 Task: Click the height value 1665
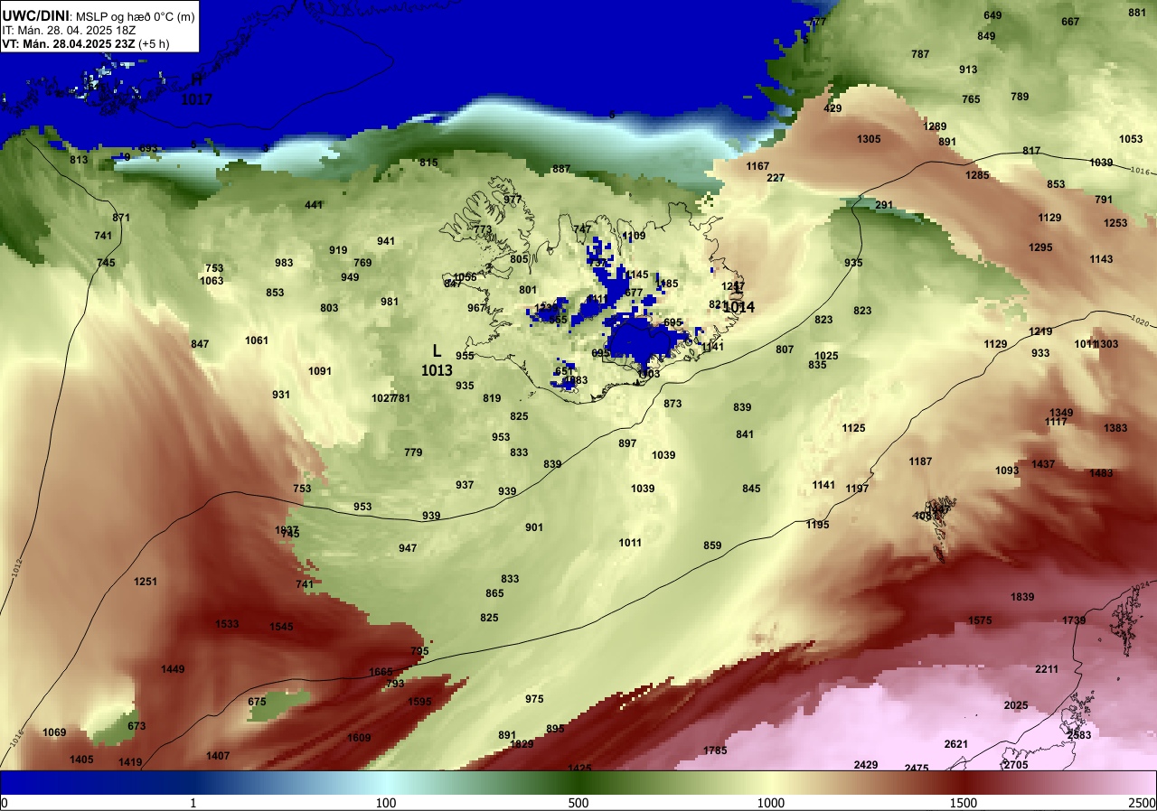pyautogui.click(x=381, y=672)
